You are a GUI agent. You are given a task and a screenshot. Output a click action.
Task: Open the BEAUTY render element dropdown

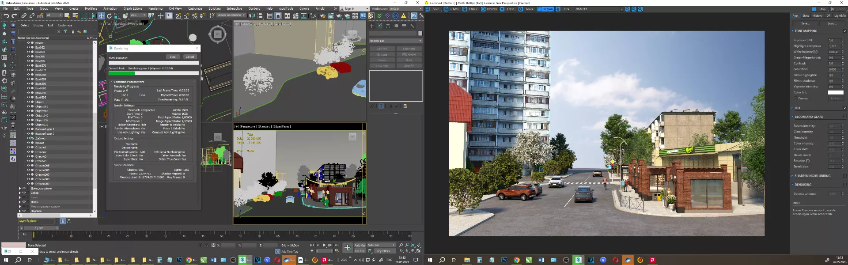coord(599,9)
